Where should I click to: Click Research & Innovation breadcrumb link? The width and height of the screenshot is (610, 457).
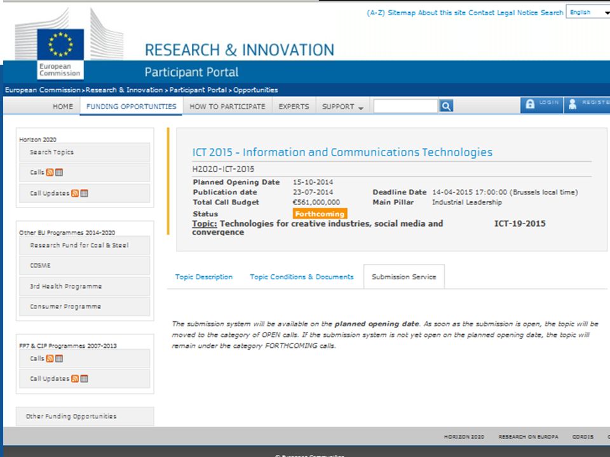click(x=124, y=89)
